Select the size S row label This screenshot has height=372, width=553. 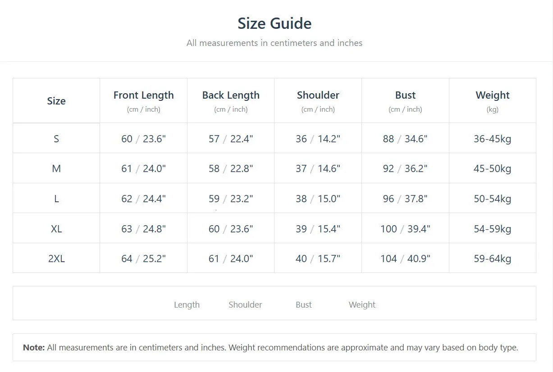pyautogui.click(x=56, y=139)
